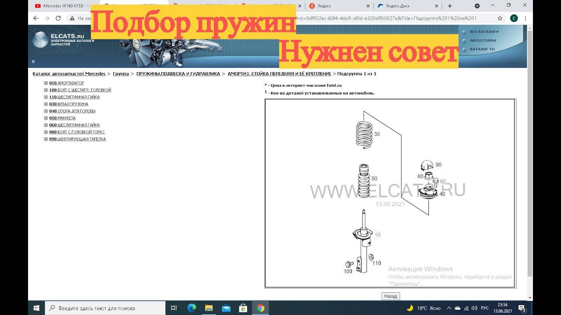Screen dimensions: 561x315
Task: Open the Chrome profile avatar
Action: tap(514, 18)
